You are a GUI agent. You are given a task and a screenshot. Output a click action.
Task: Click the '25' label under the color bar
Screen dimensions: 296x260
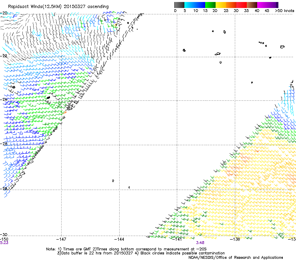(226, 10)
